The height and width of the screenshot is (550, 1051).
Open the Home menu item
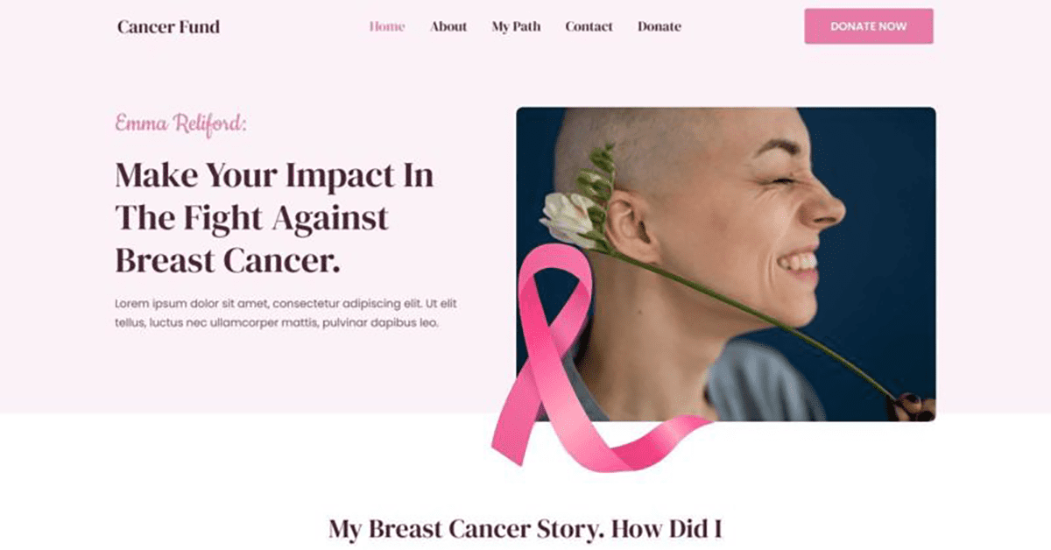[387, 26]
